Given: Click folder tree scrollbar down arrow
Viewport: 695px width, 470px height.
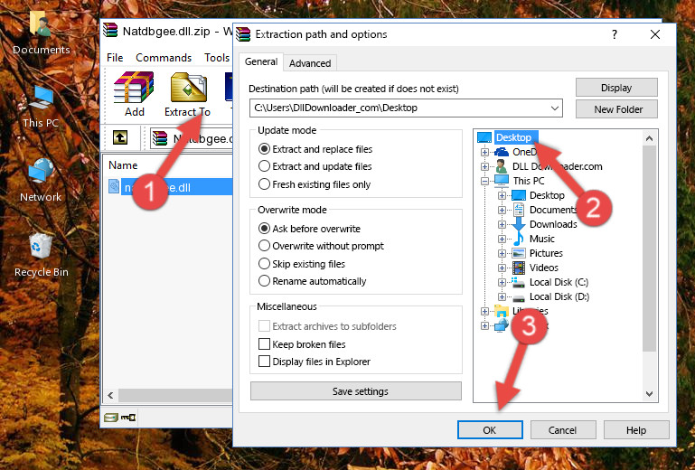Looking at the screenshot, I should [649, 394].
